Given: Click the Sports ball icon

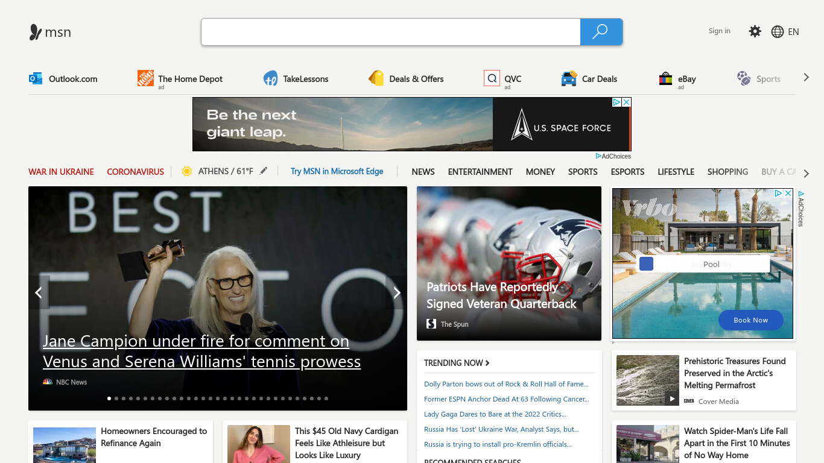Looking at the screenshot, I should [x=744, y=78].
